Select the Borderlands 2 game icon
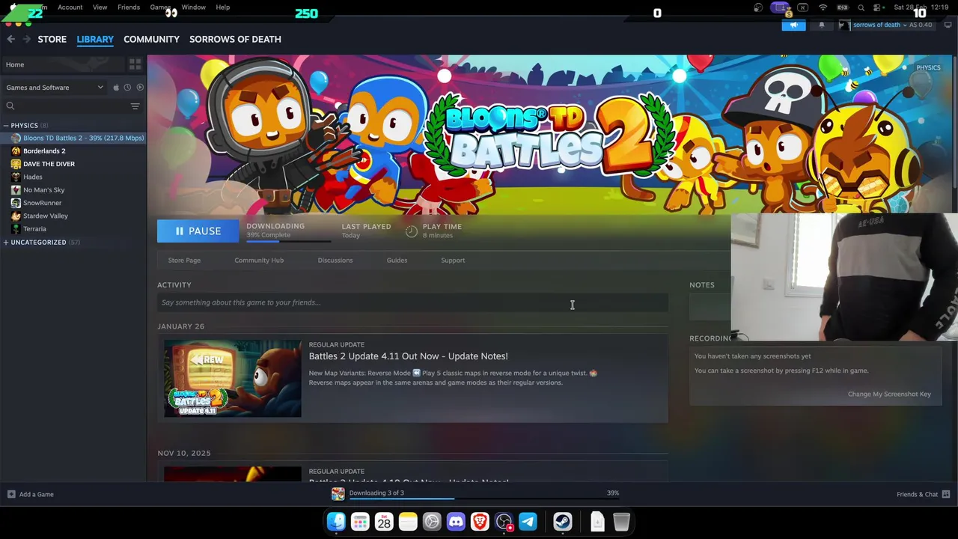Image resolution: width=958 pixels, height=539 pixels. point(16,151)
